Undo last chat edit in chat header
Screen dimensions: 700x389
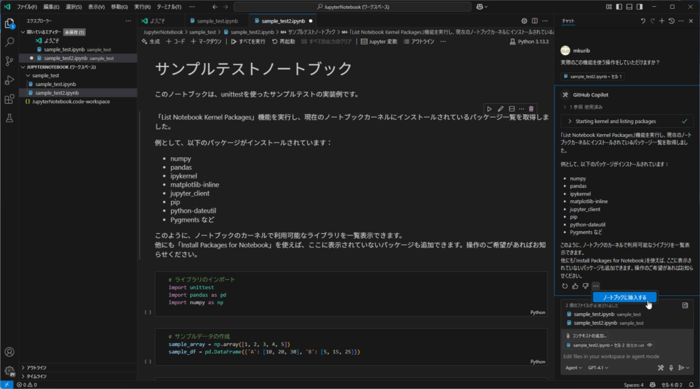coord(643,21)
